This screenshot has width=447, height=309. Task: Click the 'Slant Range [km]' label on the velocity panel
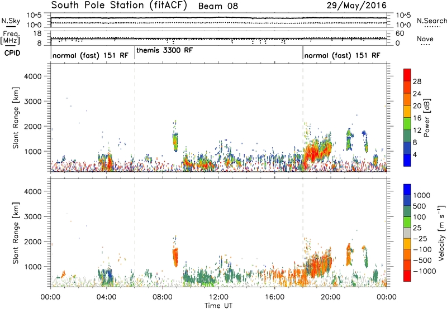click(16, 233)
